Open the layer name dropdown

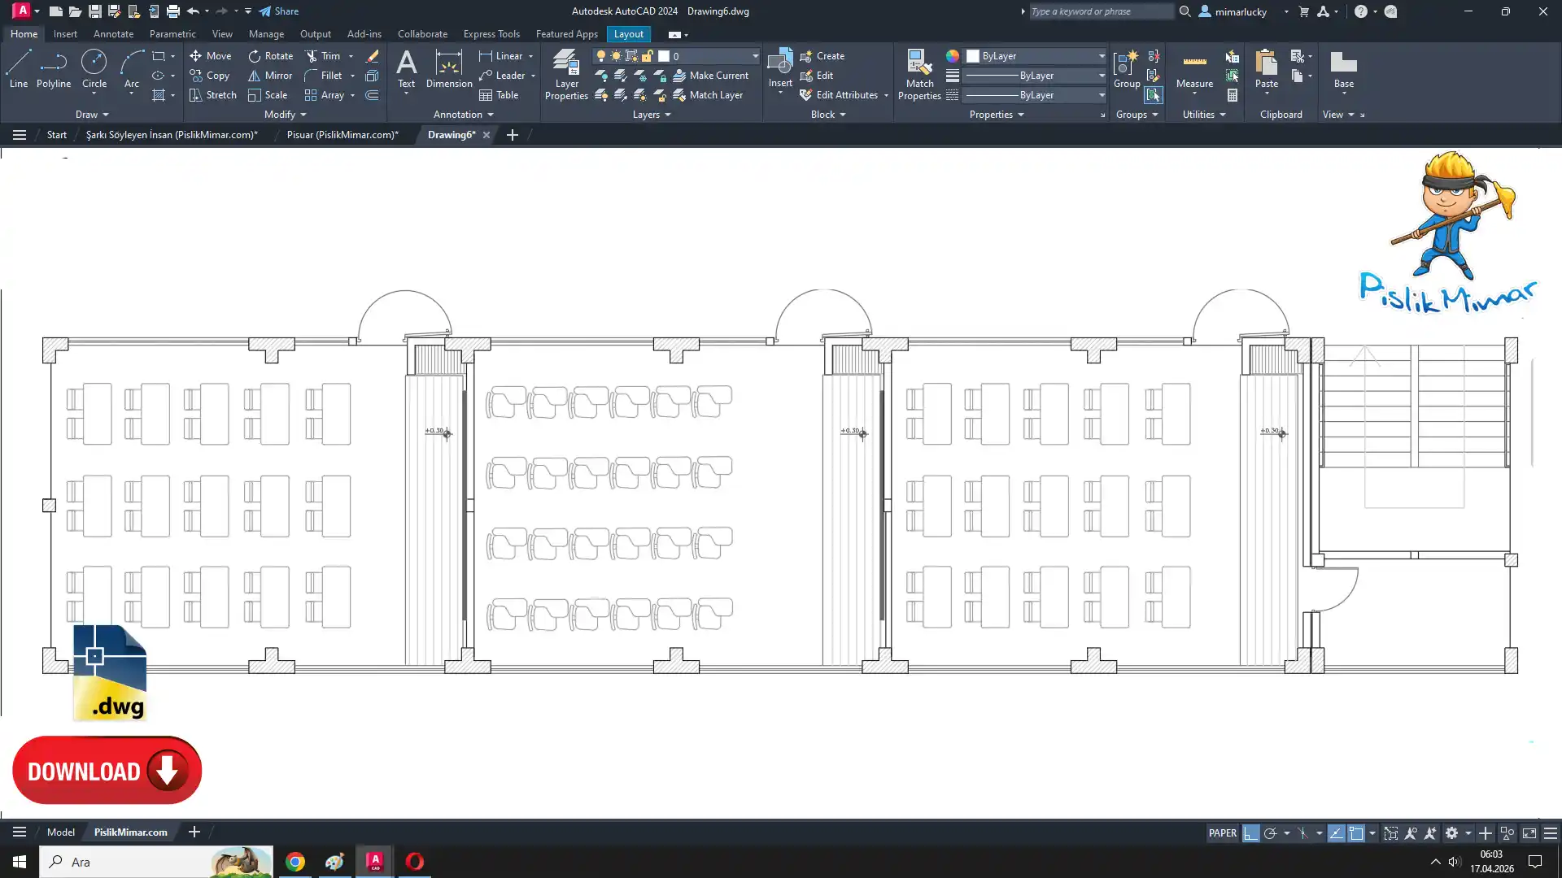point(754,56)
